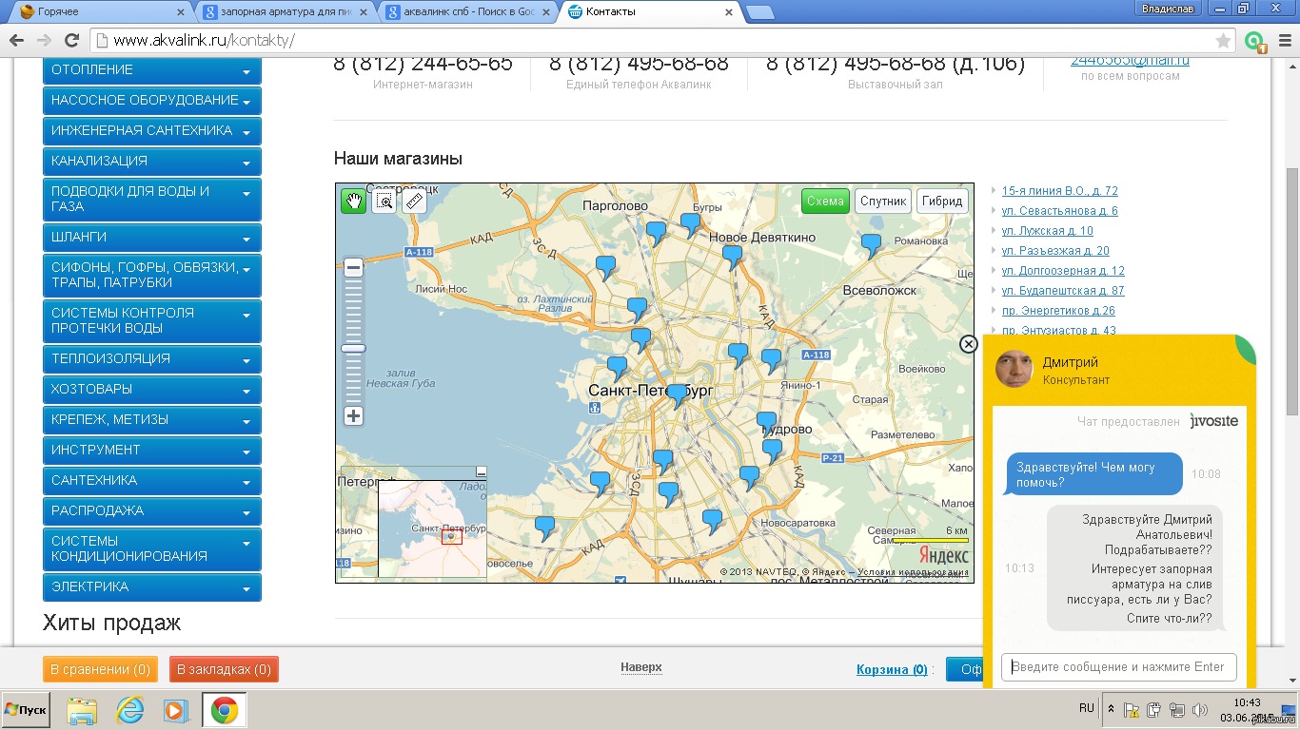Select the hand pan tool on map
1300x730 pixels.
click(353, 201)
